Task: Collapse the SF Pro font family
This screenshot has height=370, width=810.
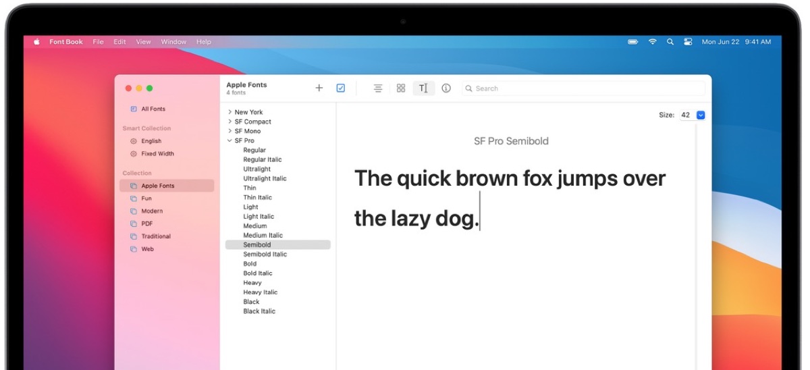Action: 230,140
